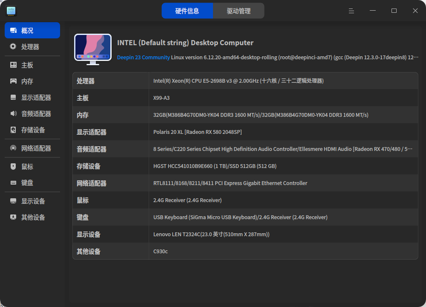Switch to the 硬件信息 tab

tap(187, 11)
